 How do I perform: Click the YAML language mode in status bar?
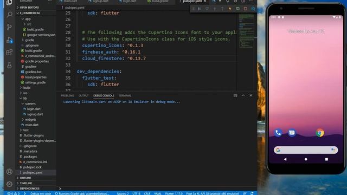[x=158, y=193]
